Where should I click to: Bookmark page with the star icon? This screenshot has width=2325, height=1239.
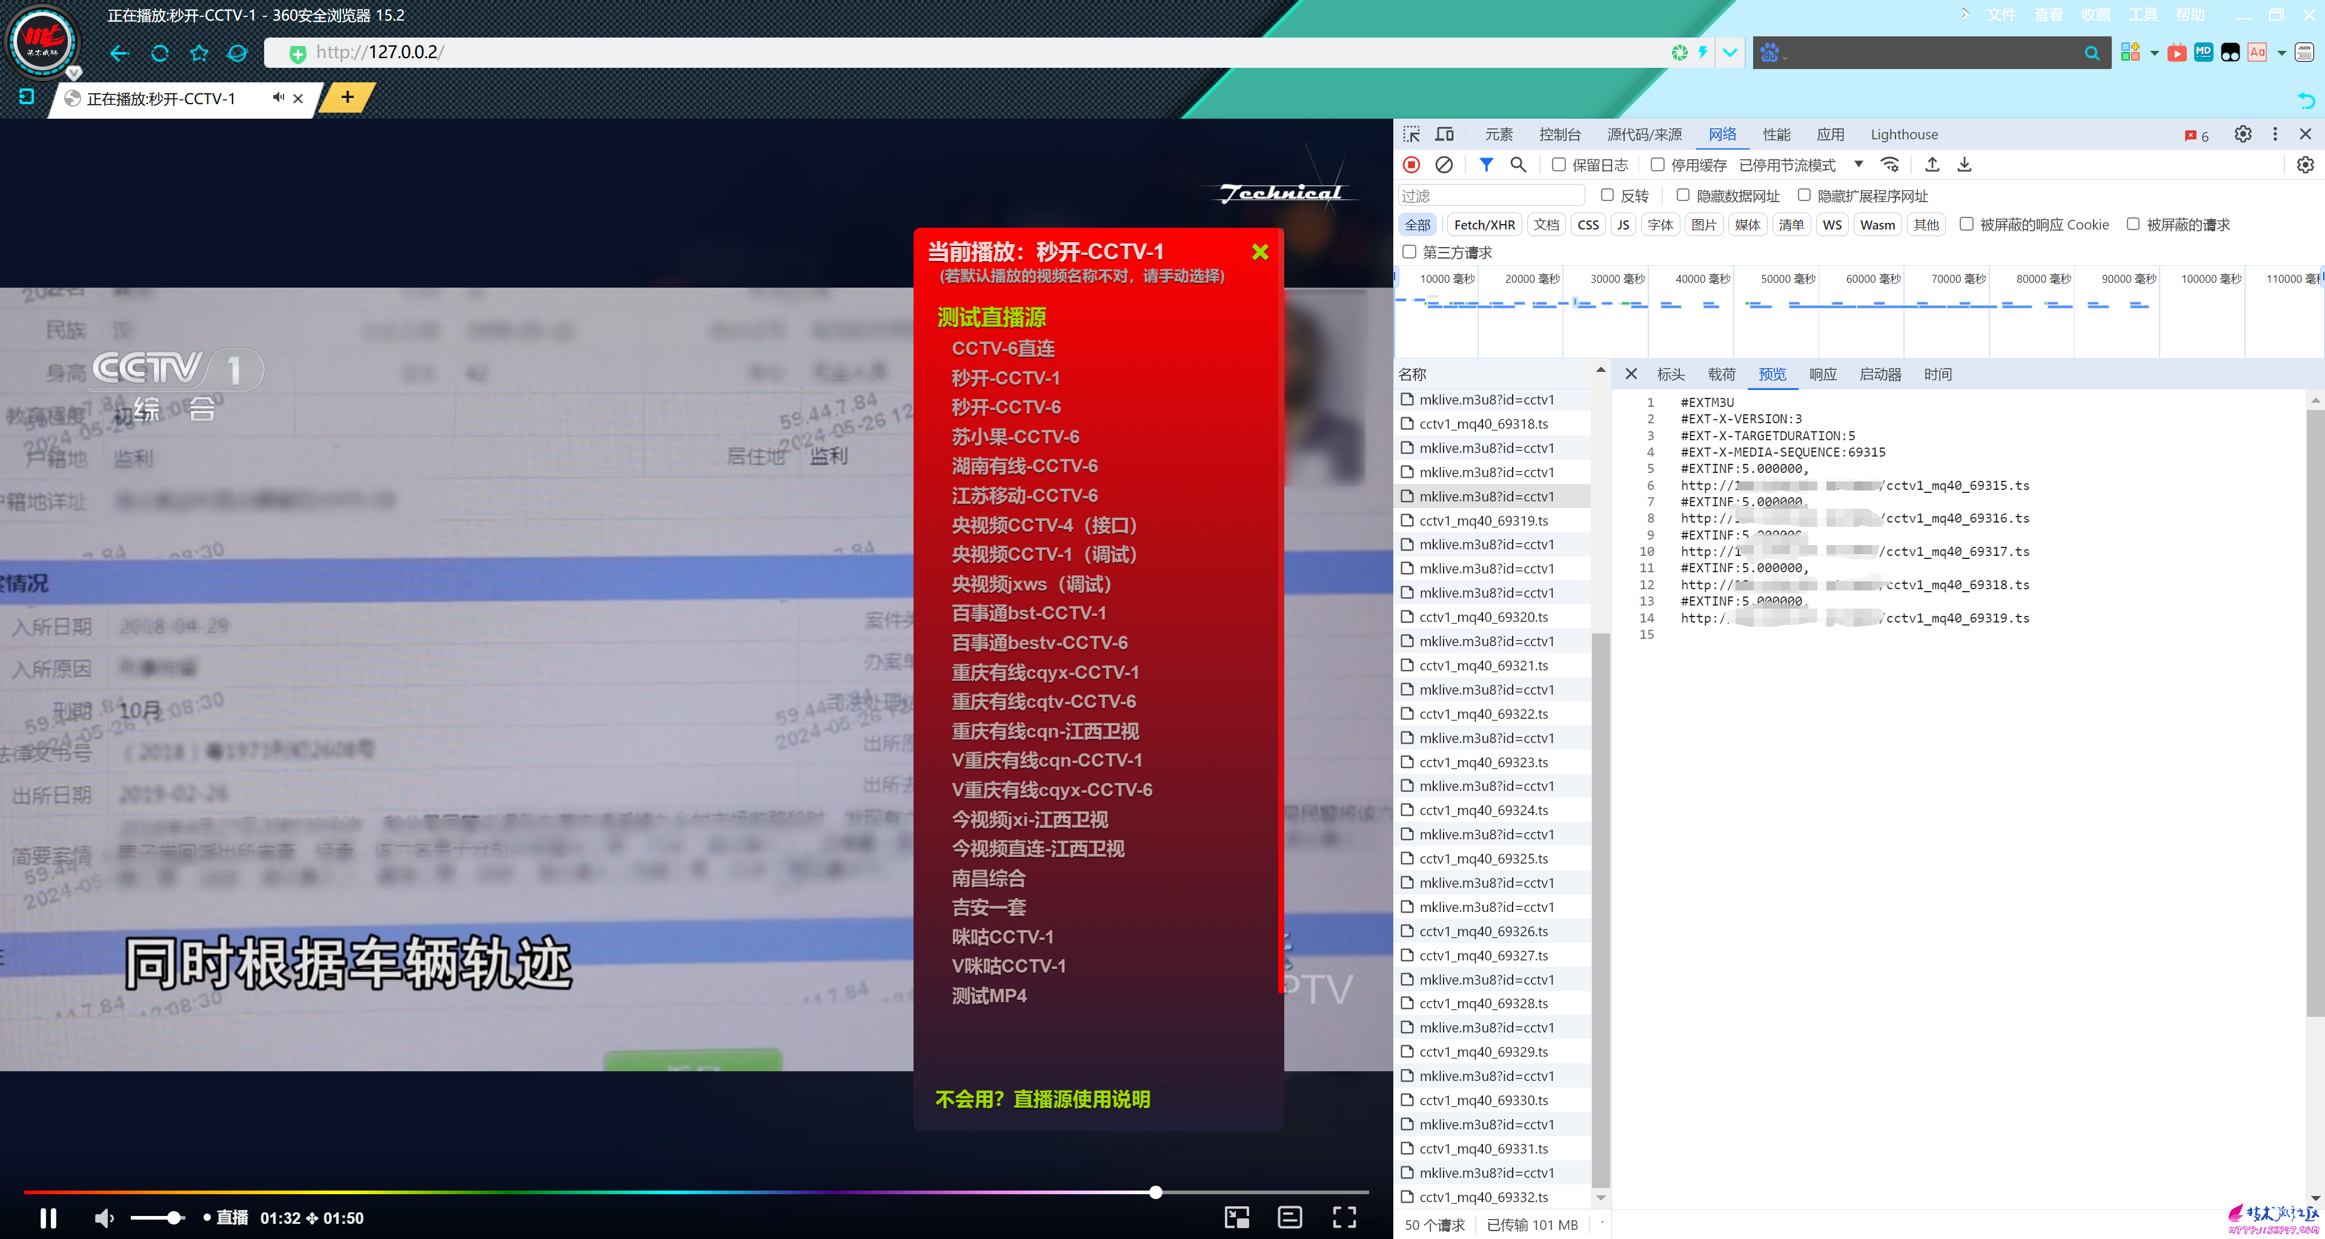[199, 53]
